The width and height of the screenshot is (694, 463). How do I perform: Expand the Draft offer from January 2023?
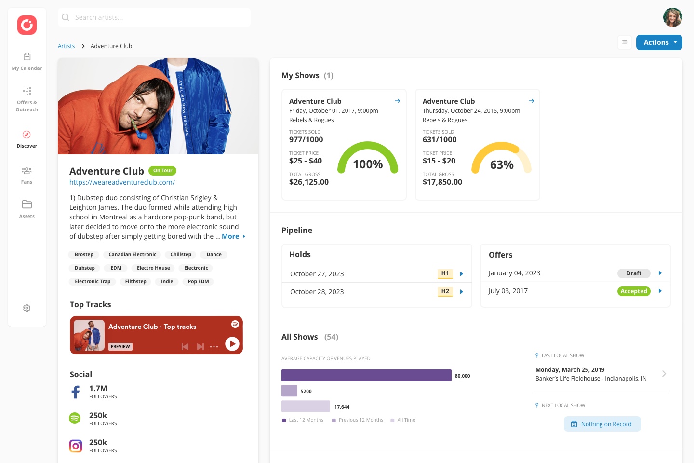(x=660, y=273)
